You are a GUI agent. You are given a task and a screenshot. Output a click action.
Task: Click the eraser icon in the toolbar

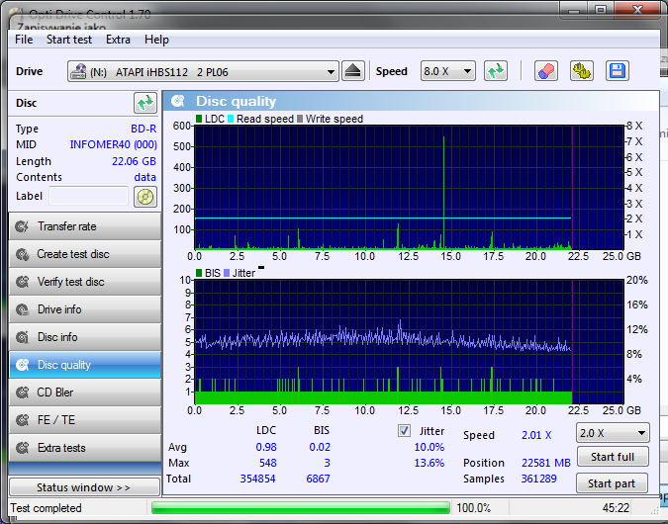(x=545, y=71)
